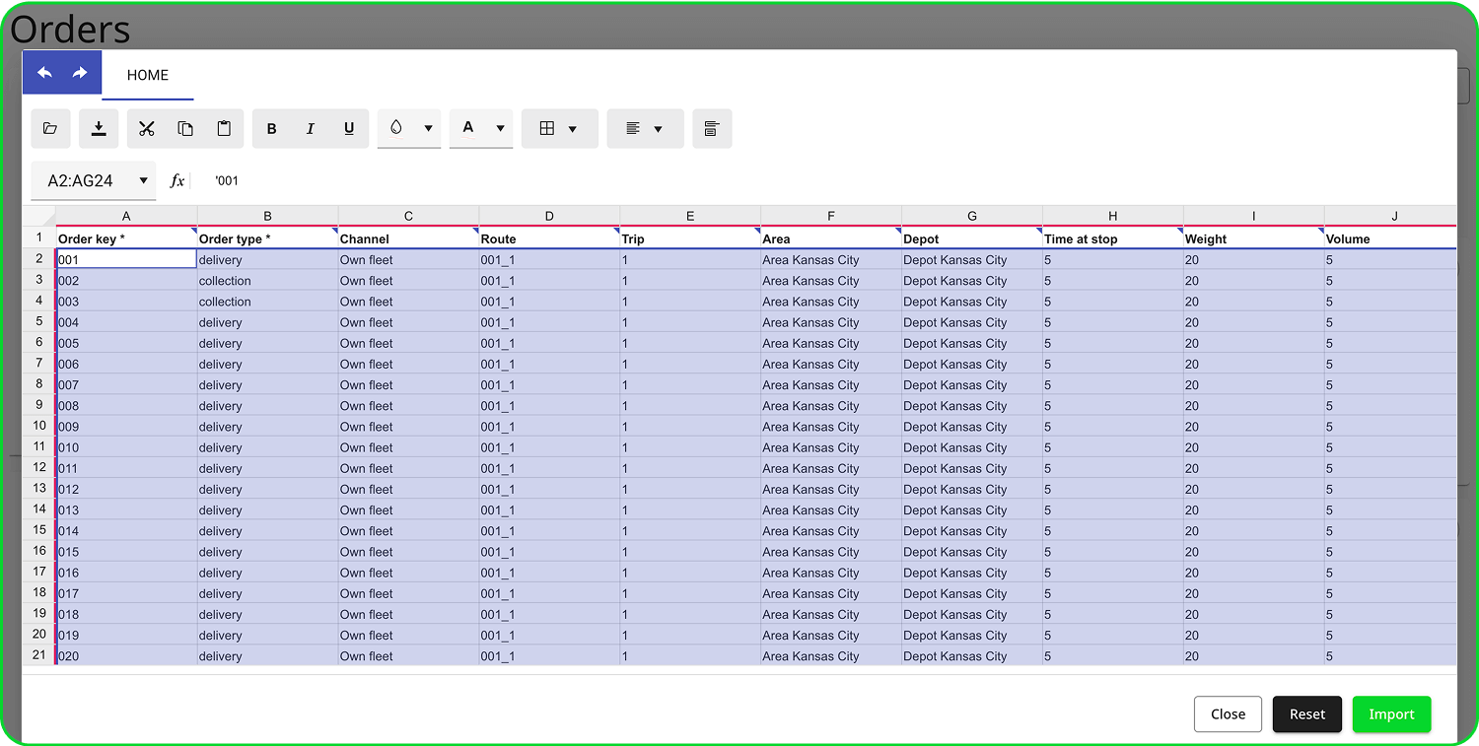Click order key cell 015
The image size is (1479, 746).
tap(126, 552)
